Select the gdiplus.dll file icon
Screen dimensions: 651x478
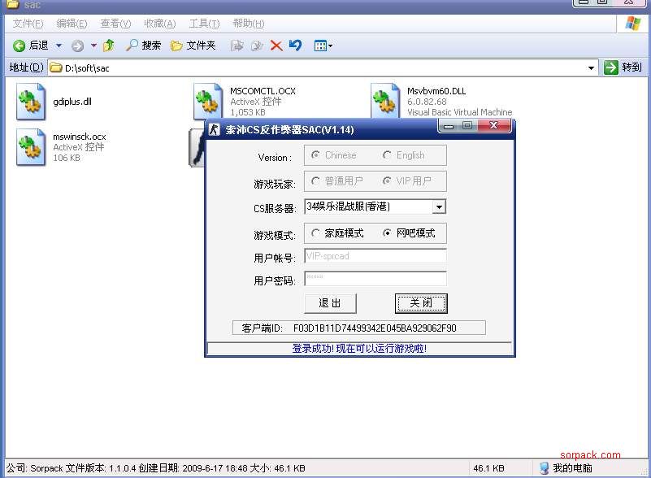coord(31,102)
